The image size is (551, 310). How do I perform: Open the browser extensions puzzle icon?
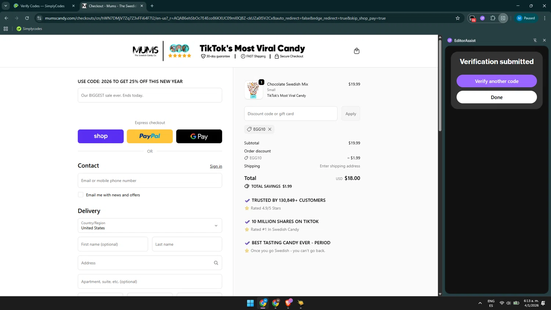493,18
